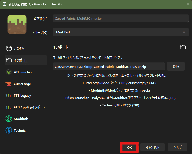Screen dimensions: 192x154
Task: Click 以下の種類のファイルに対応しています text
Action: pyautogui.click(x=119, y=76)
